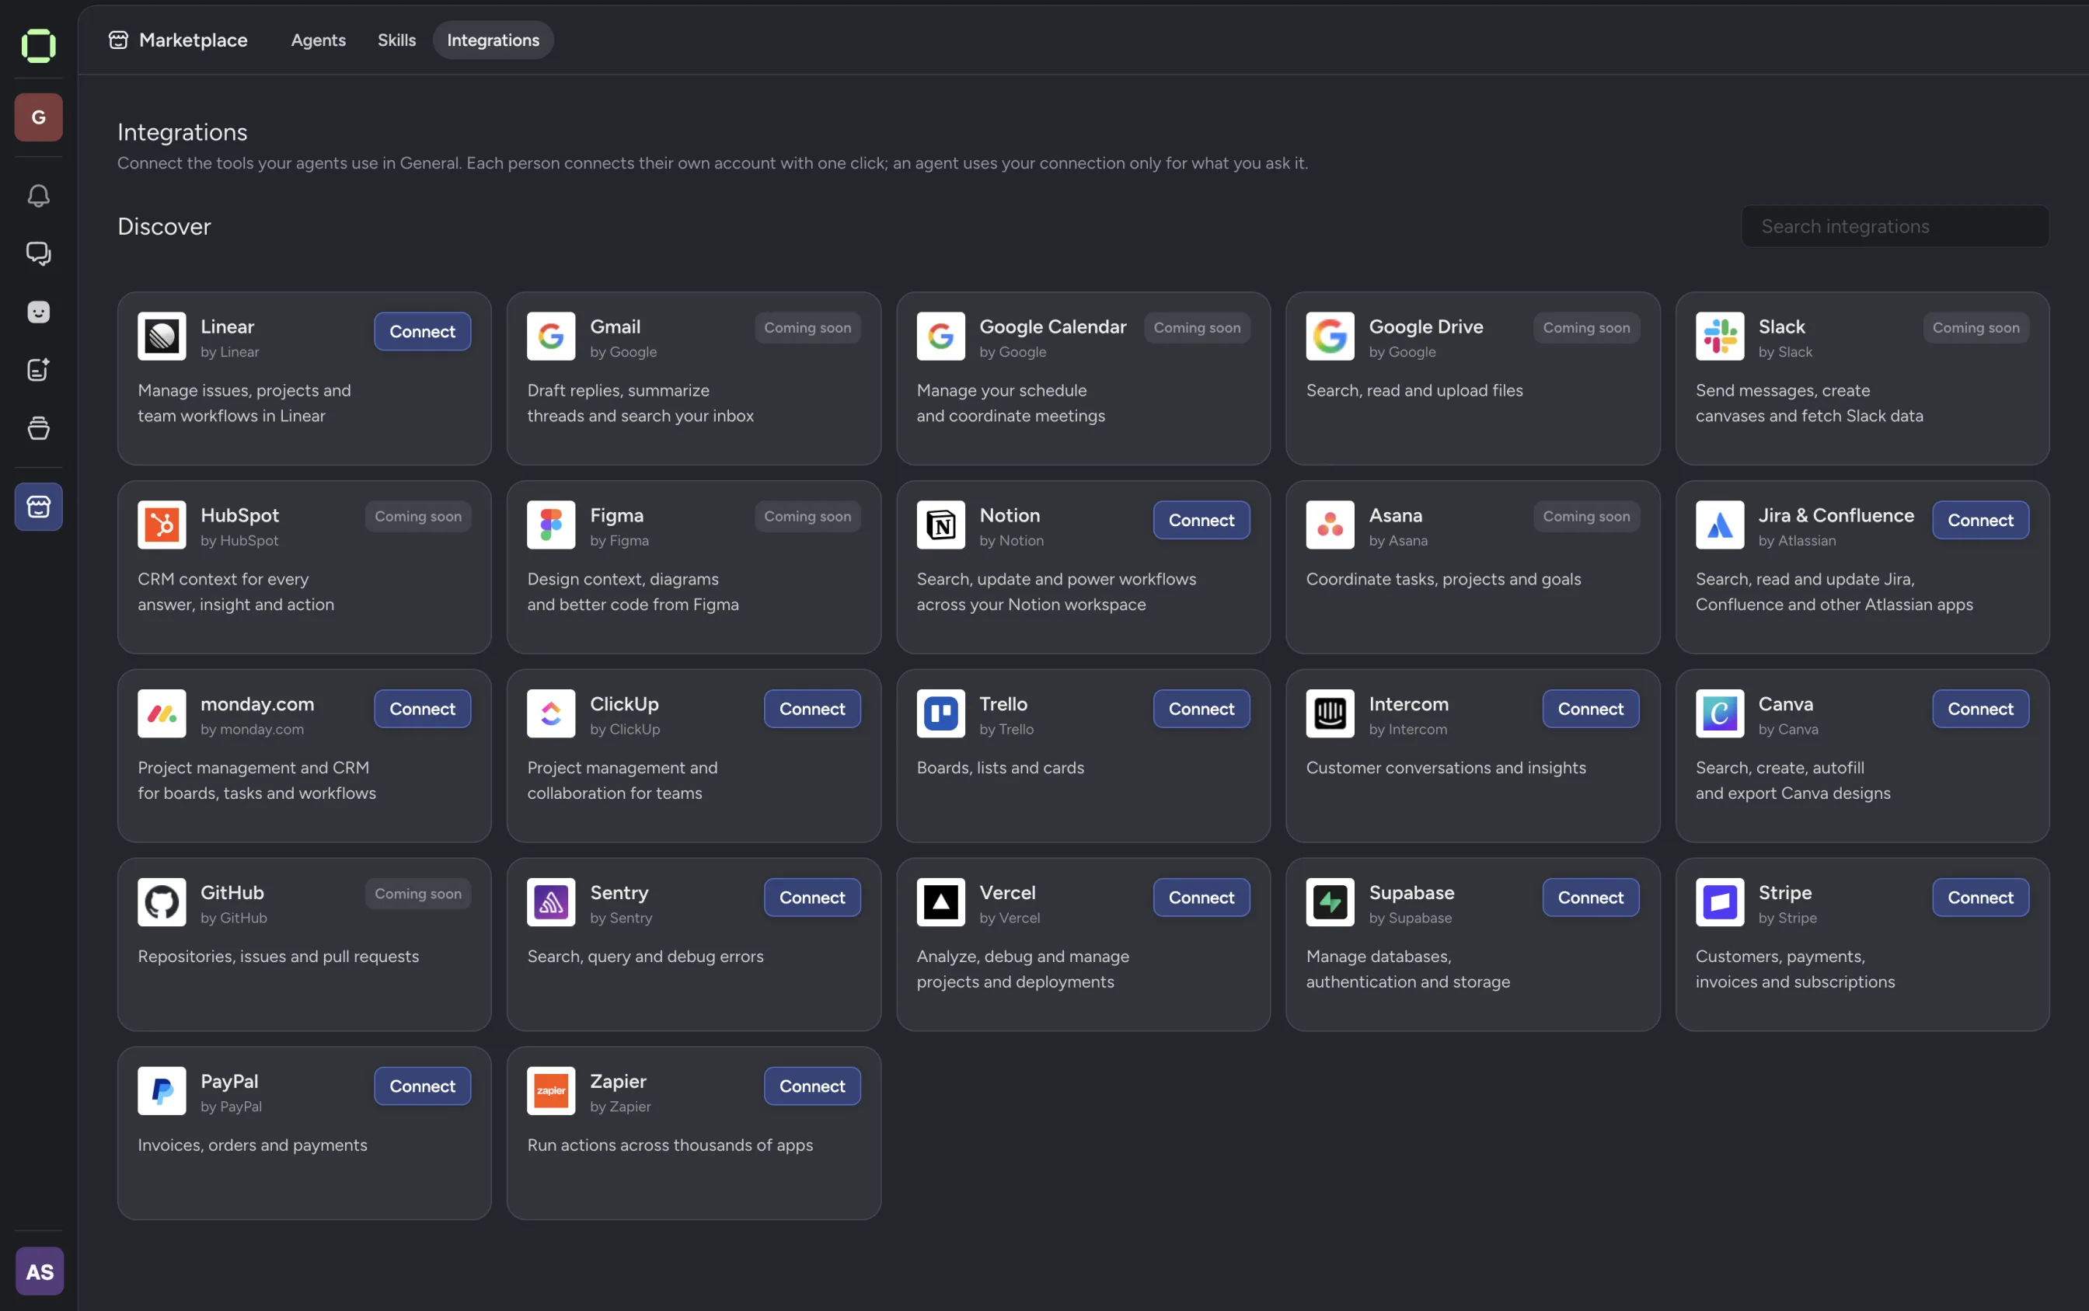Viewport: 2089px width, 1311px height.
Task: Switch to the Skills tab
Action: pos(396,40)
